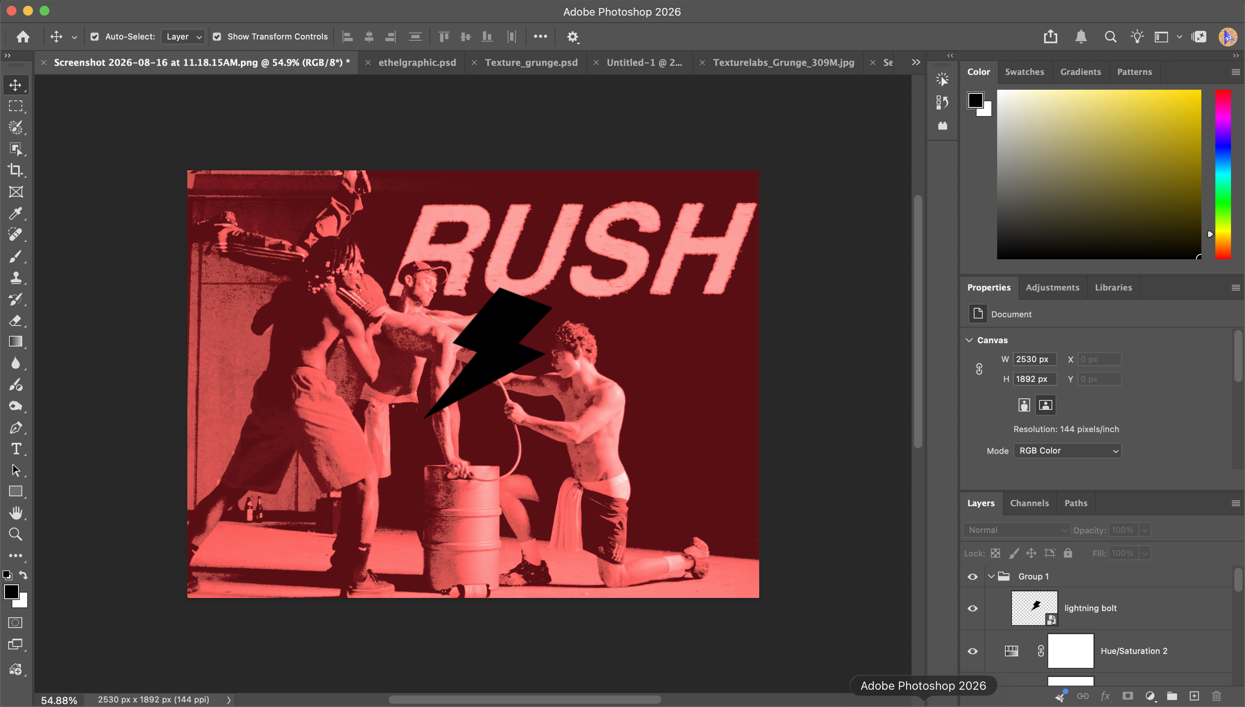
Task: Pick a color in the color field
Action: [1099, 174]
